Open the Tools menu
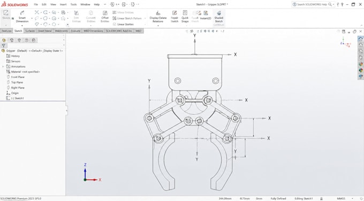The height and width of the screenshot is (201, 364). [x=73, y=4]
